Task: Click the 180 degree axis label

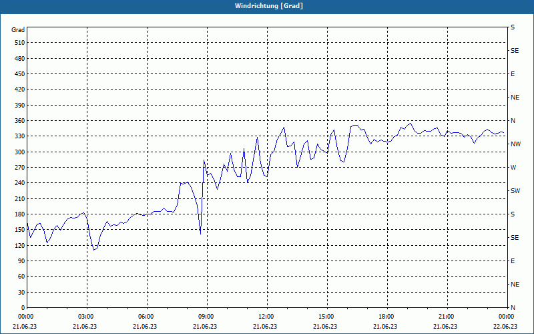Action: coord(20,214)
